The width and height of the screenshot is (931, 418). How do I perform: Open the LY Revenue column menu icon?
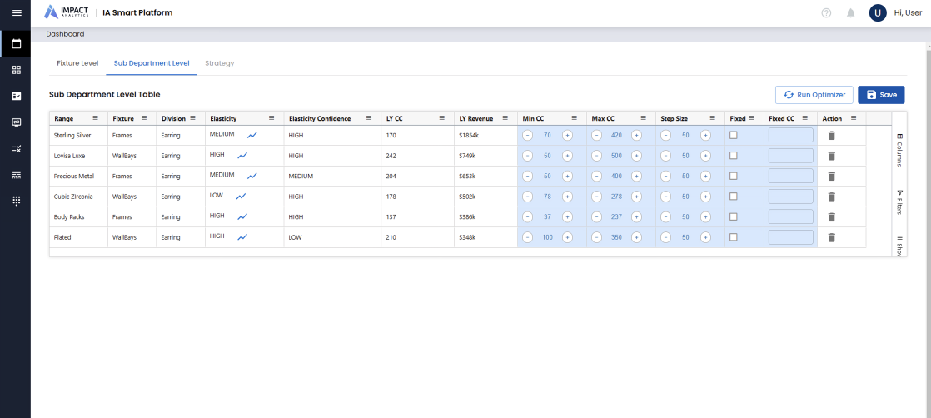(505, 118)
